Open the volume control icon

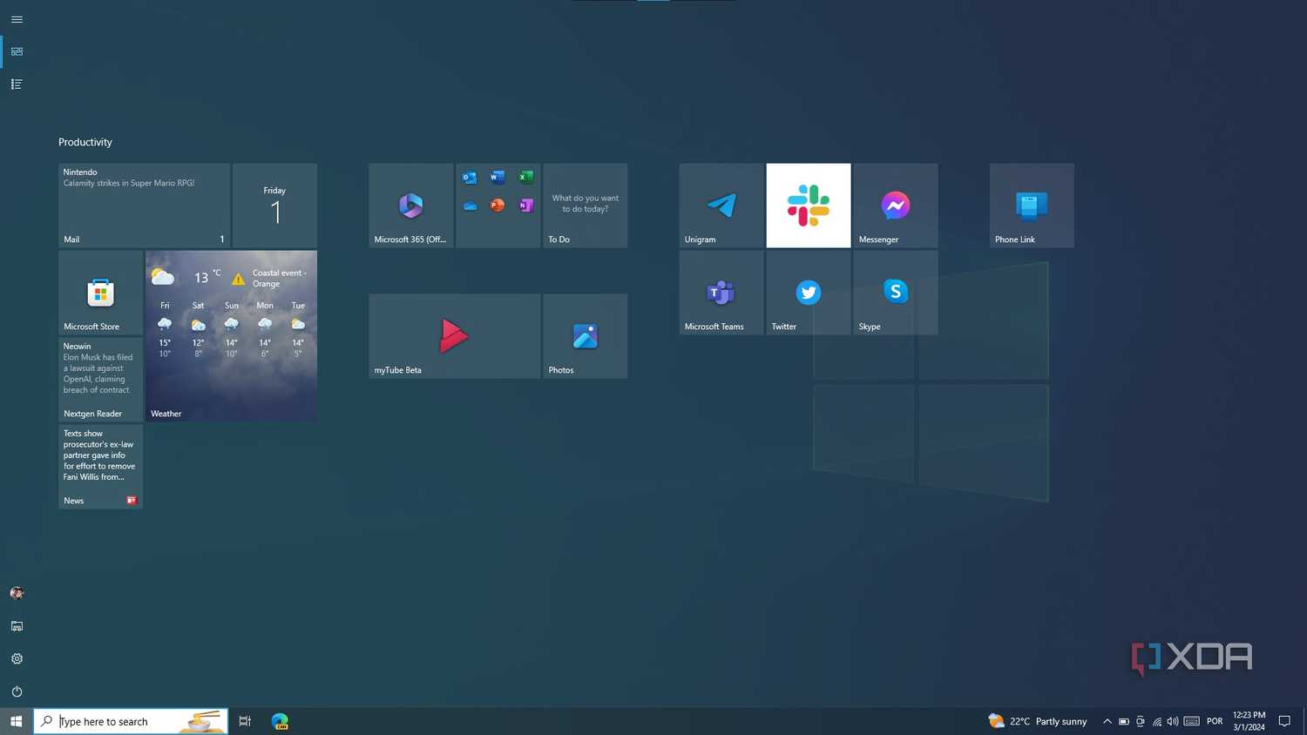tap(1173, 721)
